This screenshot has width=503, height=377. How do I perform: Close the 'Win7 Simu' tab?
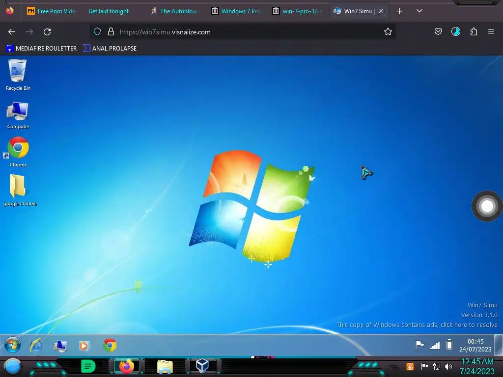[381, 11]
